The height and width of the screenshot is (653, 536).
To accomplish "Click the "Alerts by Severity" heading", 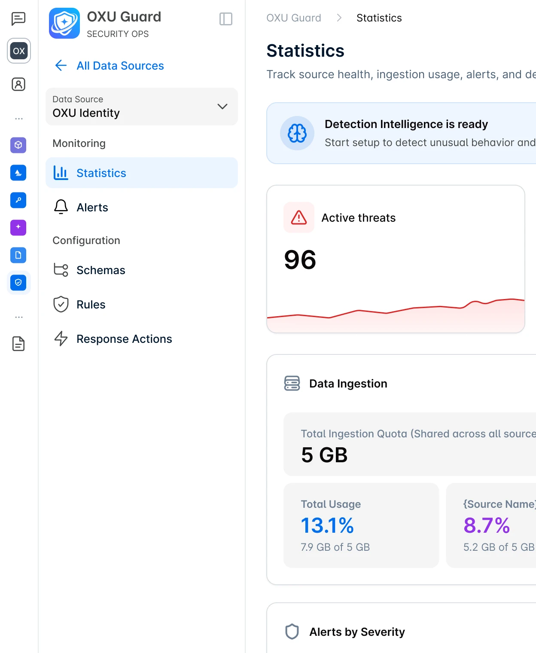I will [x=357, y=632].
